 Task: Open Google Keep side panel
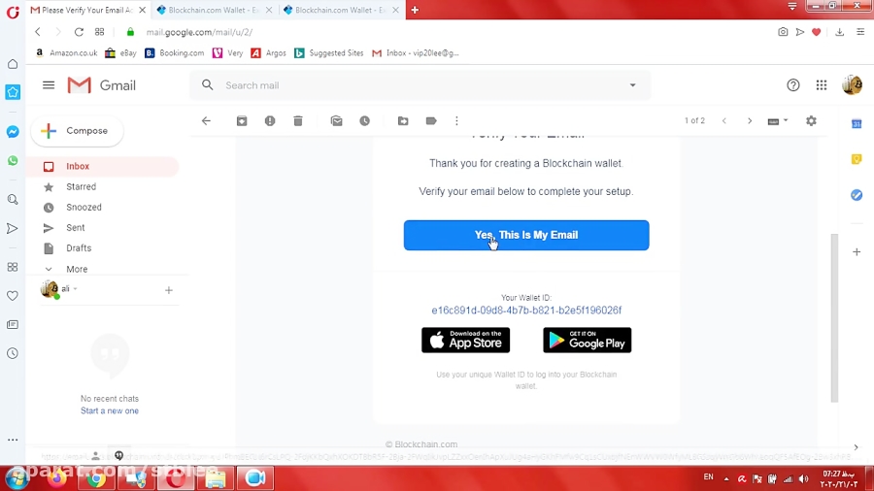coord(857,159)
